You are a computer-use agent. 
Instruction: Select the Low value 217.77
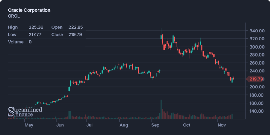tap(35, 34)
